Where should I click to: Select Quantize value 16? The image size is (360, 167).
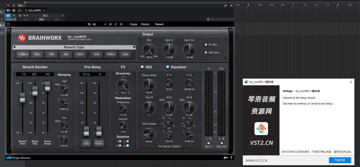[x=120, y=146]
